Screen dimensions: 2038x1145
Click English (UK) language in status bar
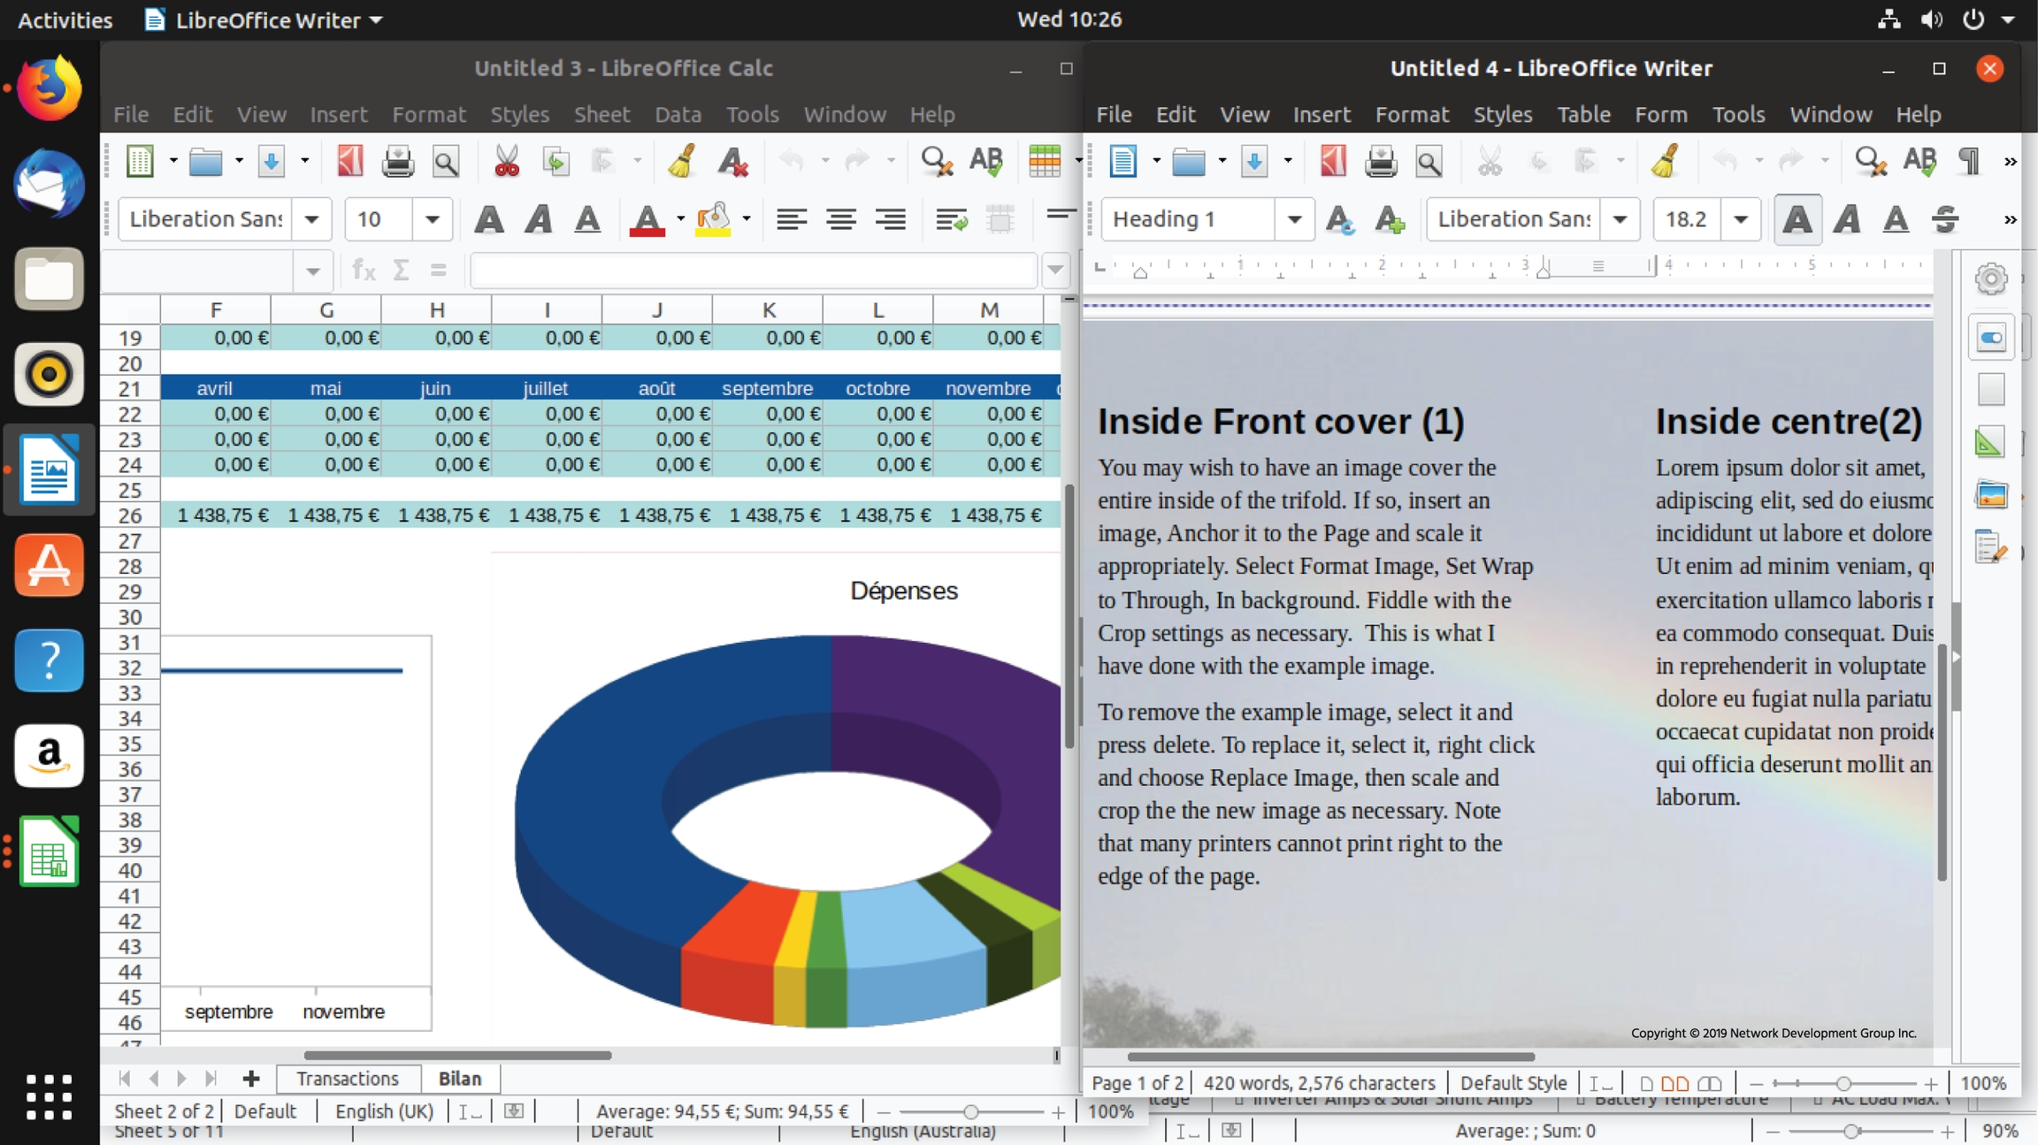pyautogui.click(x=384, y=1111)
